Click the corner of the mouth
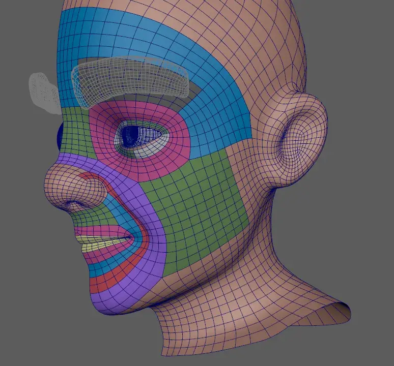This screenshot has width=394, height=366. (132, 237)
